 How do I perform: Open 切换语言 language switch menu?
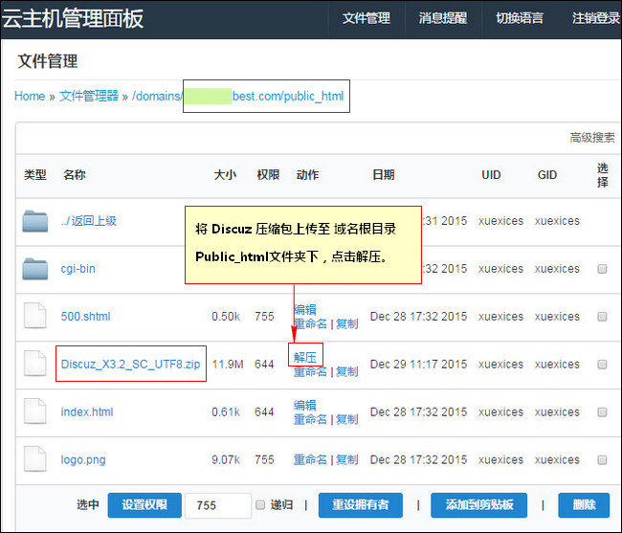[520, 18]
